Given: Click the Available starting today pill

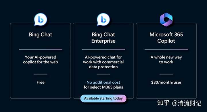Looking at the screenshot, I should [x=103, y=98].
